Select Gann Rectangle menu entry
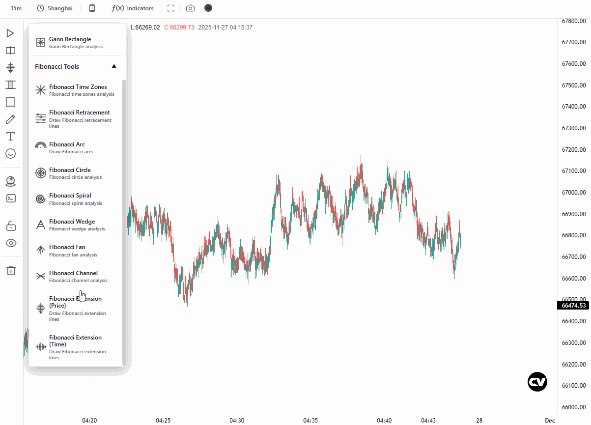Image resolution: width=591 pixels, height=425 pixels. tap(76, 43)
